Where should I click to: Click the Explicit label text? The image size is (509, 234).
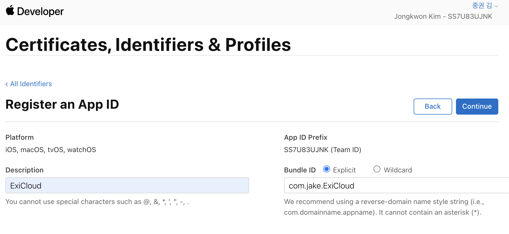click(x=344, y=170)
